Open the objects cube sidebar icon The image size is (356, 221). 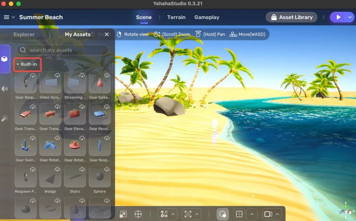click(x=4, y=59)
